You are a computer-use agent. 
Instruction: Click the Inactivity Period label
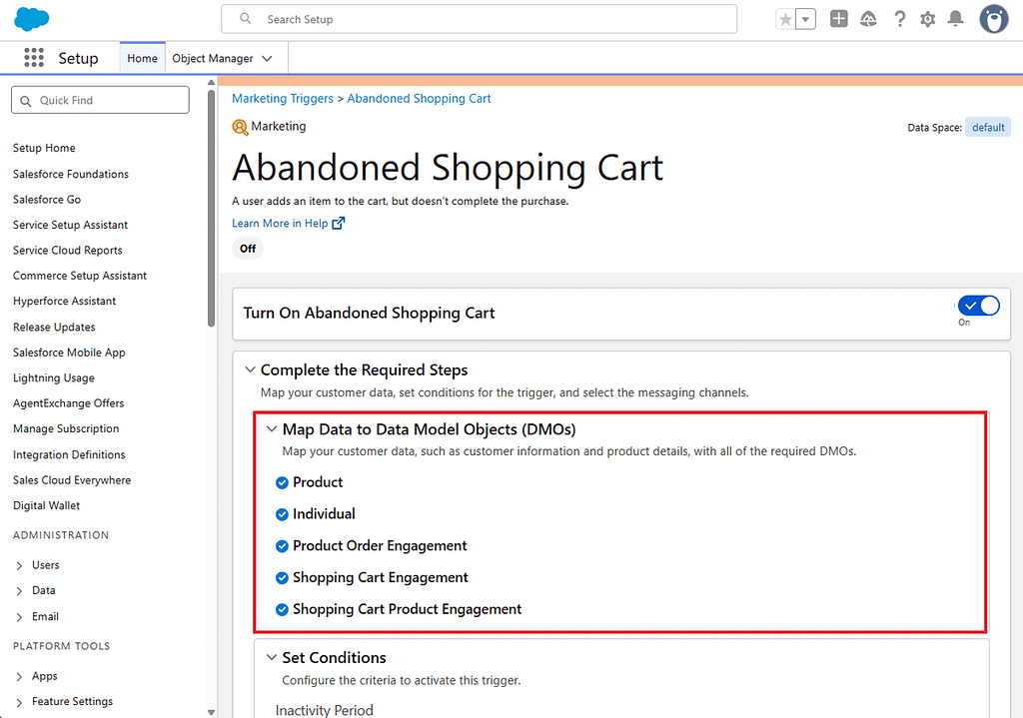click(x=325, y=710)
